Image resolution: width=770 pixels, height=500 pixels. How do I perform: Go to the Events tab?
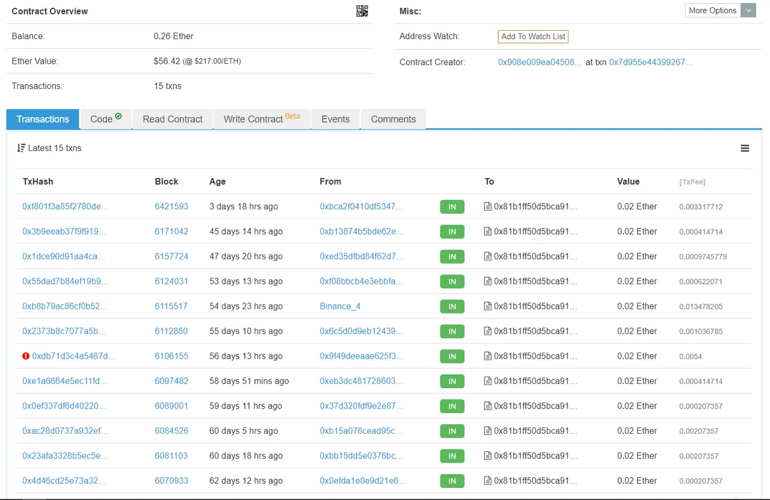(x=335, y=119)
